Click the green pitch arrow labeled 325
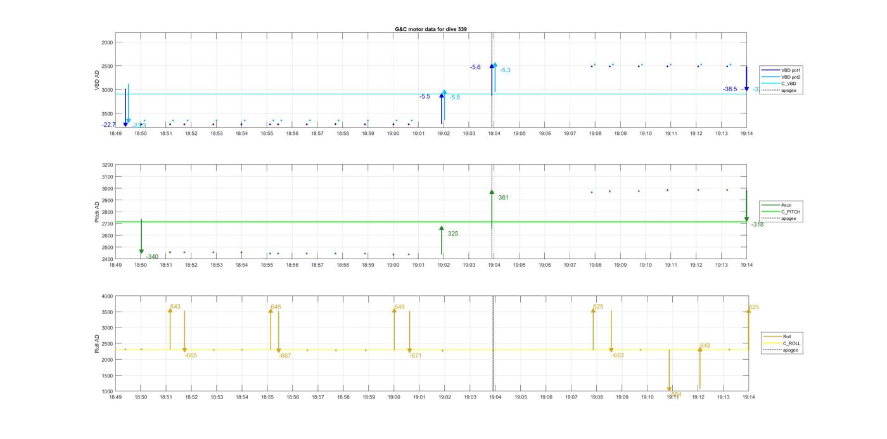Screen dimensions: 887x439 click(442, 241)
